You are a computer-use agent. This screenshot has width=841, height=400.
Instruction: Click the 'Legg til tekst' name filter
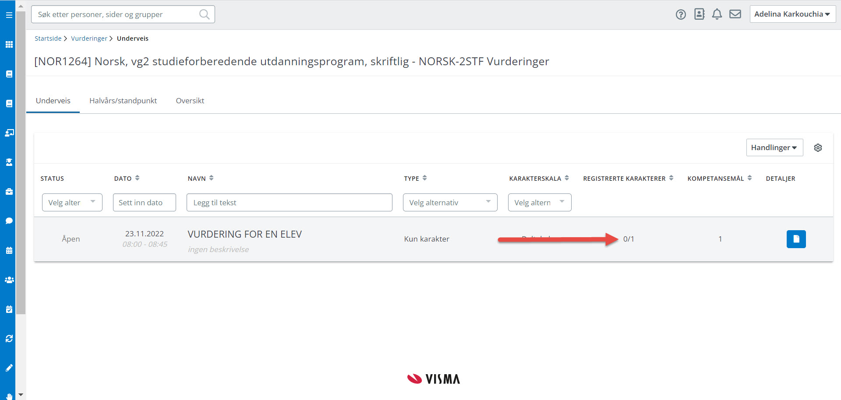pyautogui.click(x=289, y=203)
